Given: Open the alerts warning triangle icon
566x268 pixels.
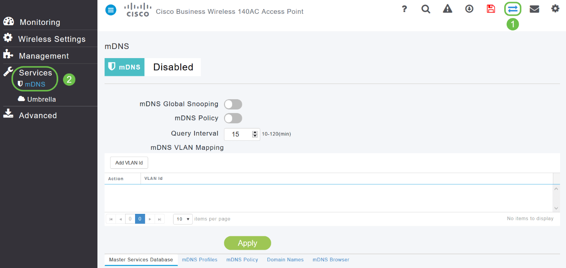Looking at the screenshot, I should [x=448, y=9].
